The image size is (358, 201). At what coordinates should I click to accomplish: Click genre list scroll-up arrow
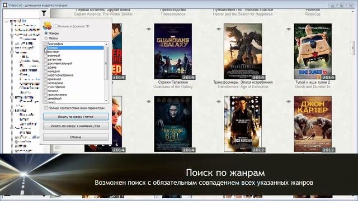106,44
